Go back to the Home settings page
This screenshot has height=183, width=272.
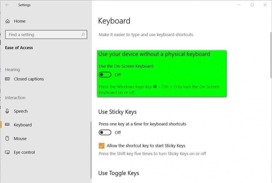click(x=19, y=21)
